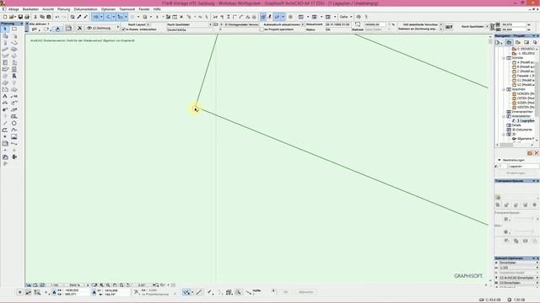The image size is (540, 303).
Task: Toggle layer eye icon beside Zeichnung
Action: coord(89,28)
